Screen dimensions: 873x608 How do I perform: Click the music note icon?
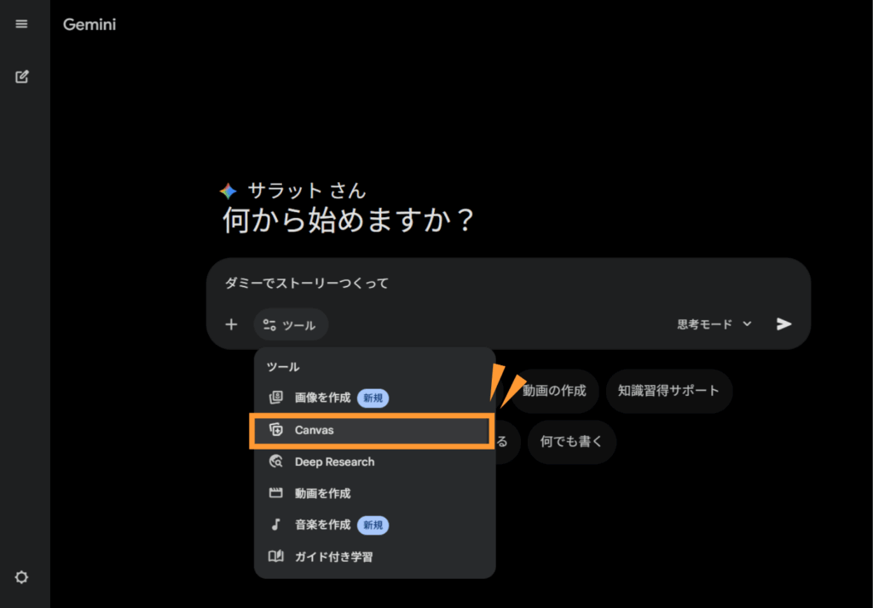[x=276, y=525]
